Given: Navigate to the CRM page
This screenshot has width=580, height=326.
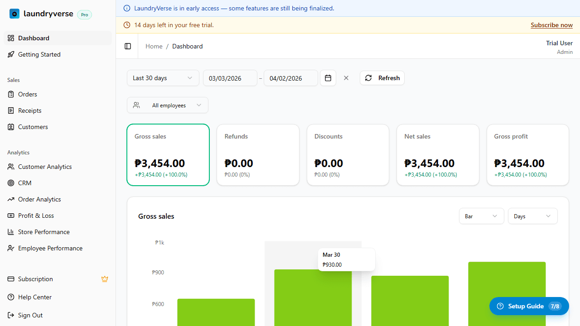Looking at the screenshot, I should (x=24, y=182).
